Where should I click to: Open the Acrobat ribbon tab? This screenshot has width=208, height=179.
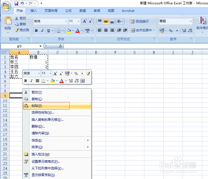(x=128, y=11)
